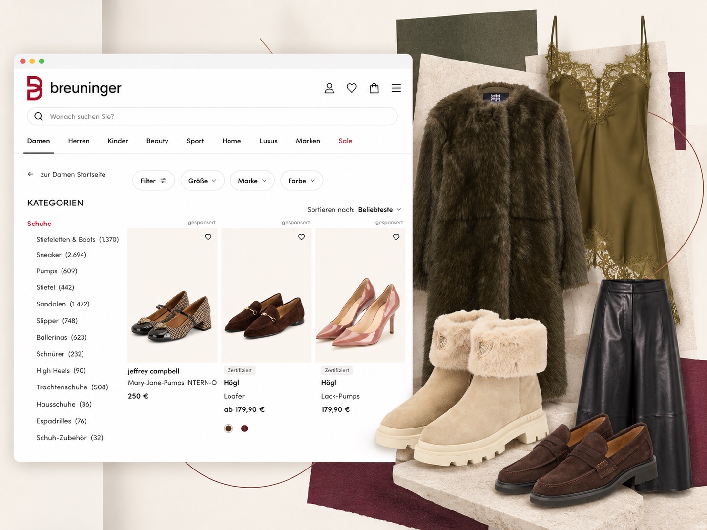Click the search magnifier icon
Screen dimensions: 707x530
(39, 116)
